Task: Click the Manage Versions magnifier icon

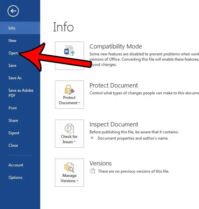Action: click(69, 167)
